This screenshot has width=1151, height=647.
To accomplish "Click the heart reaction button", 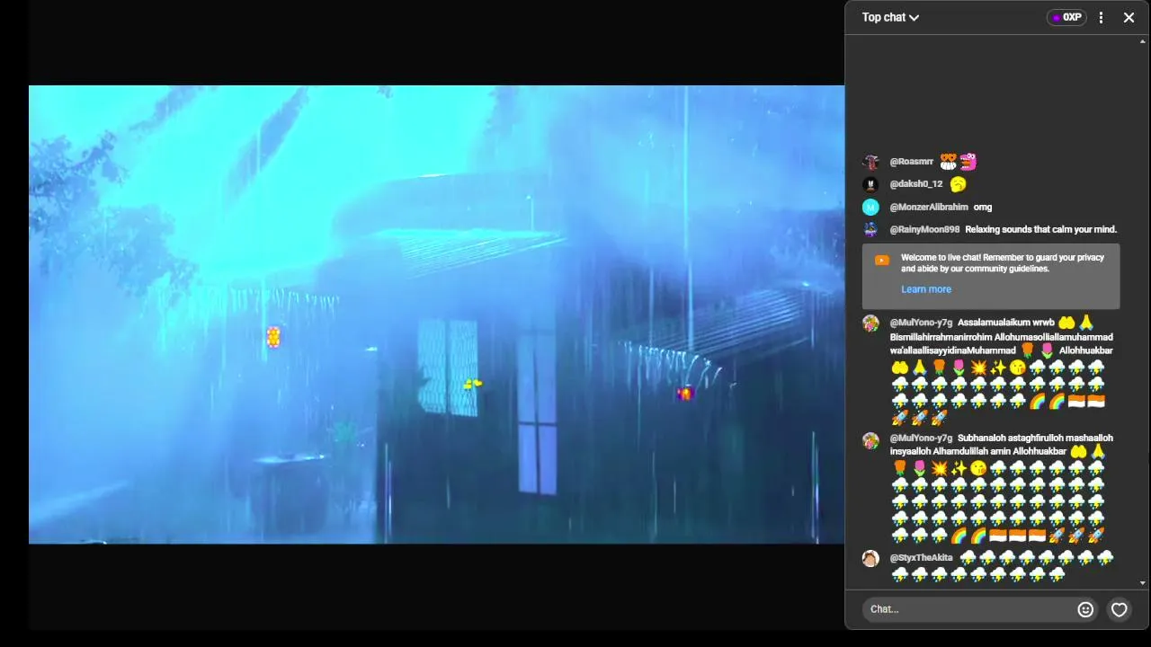I will (x=1119, y=609).
